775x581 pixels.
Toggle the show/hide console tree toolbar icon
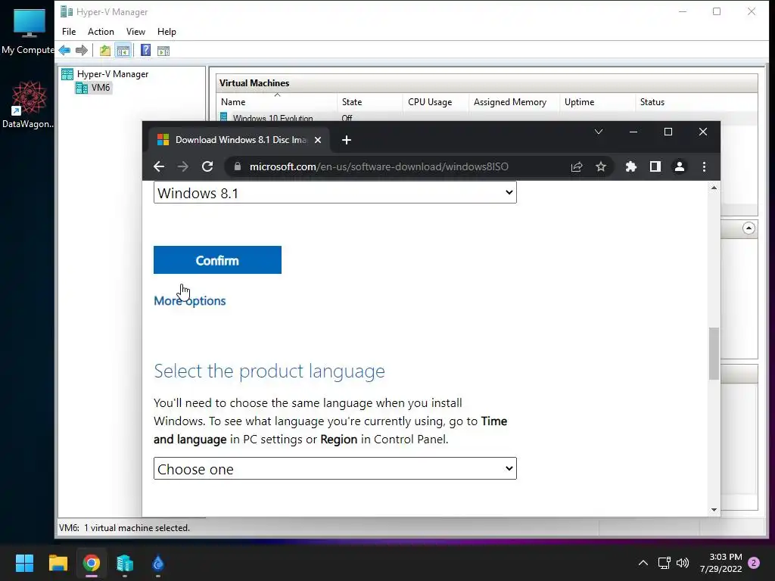click(x=123, y=51)
